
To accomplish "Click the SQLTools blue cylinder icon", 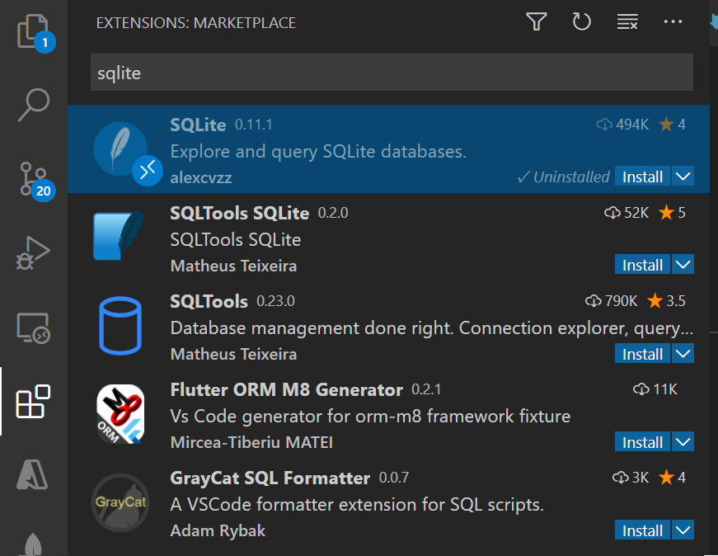I will pyautogui.click(x=120, y=326).
